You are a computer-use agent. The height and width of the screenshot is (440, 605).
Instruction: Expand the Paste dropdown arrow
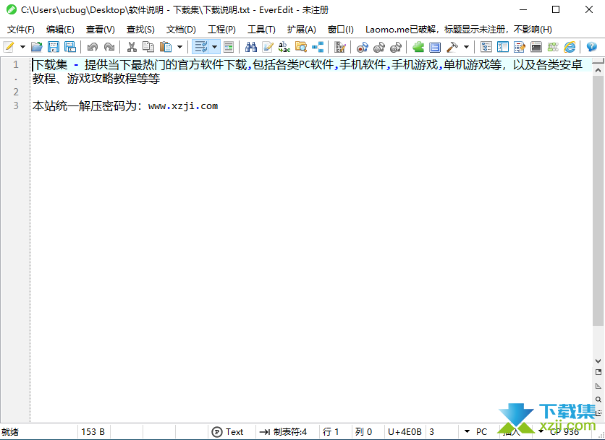pos(179,47)
